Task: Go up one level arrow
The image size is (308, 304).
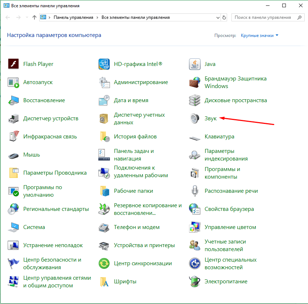Action: point(34,17)
